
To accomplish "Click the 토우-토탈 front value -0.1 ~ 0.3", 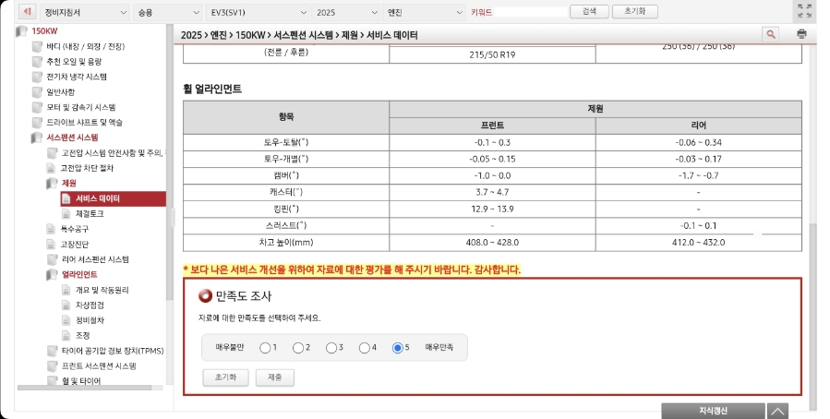I will coord(492,142).
